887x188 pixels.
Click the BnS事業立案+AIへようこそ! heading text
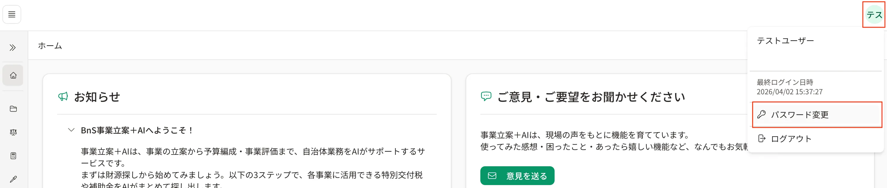[x=137, y=130]
